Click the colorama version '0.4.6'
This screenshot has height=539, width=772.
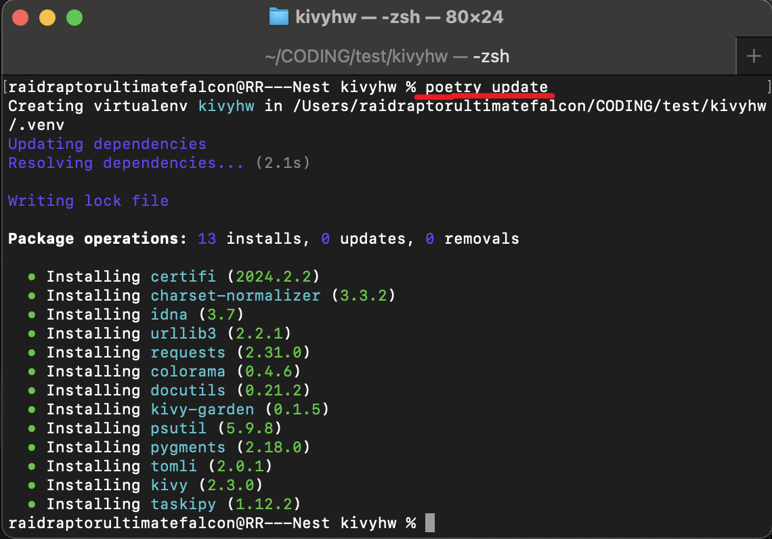[269, 371]
